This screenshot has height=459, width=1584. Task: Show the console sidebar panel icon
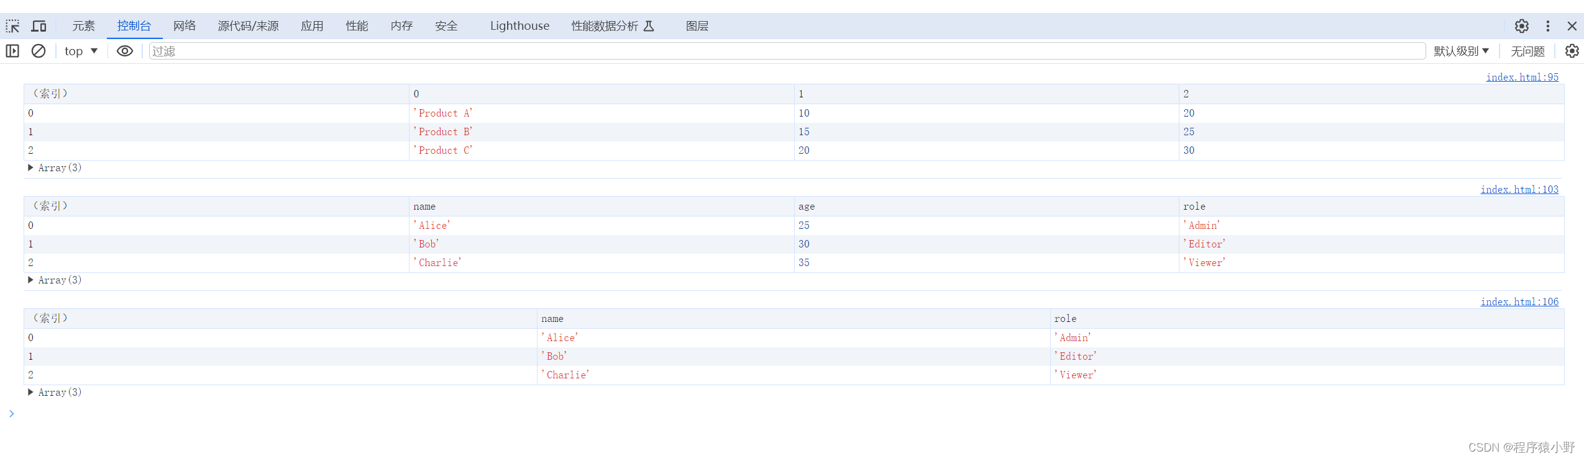[12, 51]
